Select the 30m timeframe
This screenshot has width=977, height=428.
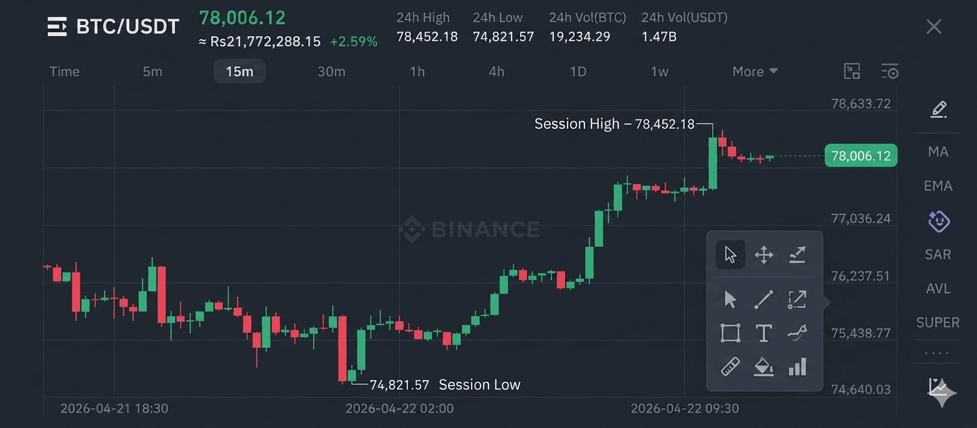coord(331,72)
